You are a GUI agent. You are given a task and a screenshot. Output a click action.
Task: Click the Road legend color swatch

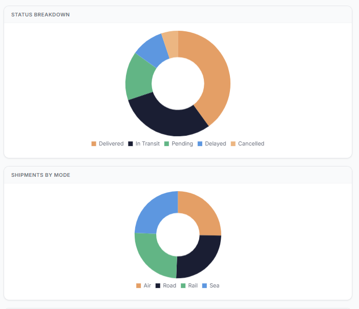158,285
